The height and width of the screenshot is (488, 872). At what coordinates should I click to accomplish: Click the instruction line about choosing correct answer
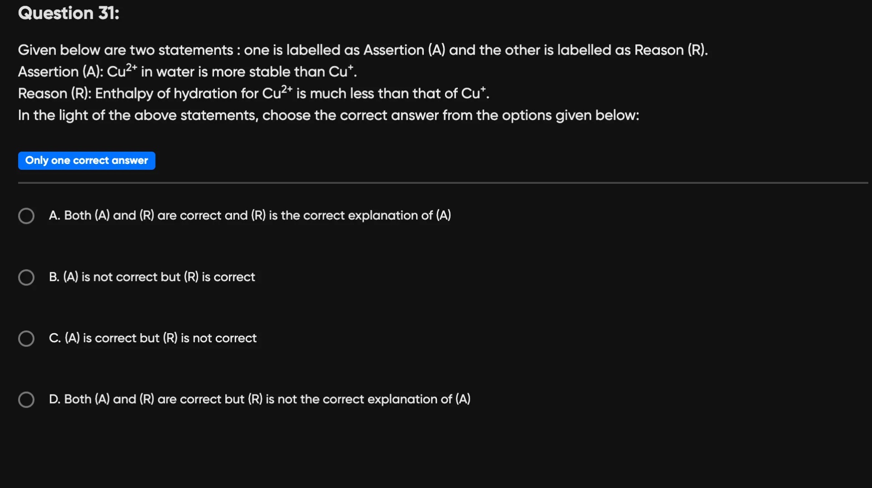328,115
